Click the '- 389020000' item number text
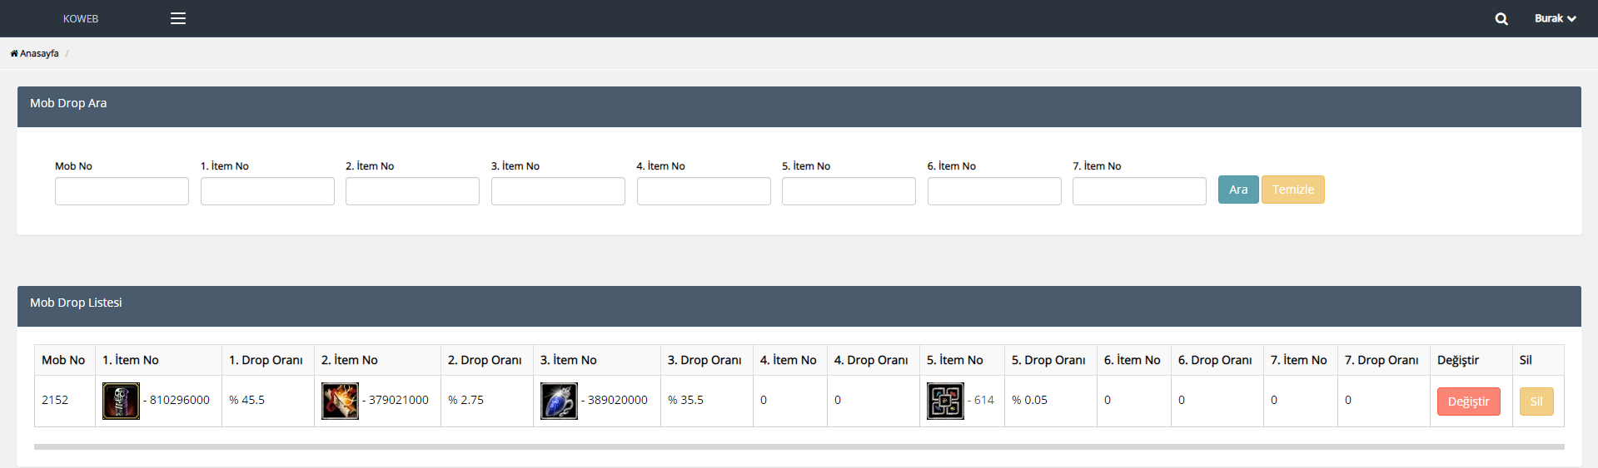Viewport: 1598px width, 468px height. tap(615, 400)
